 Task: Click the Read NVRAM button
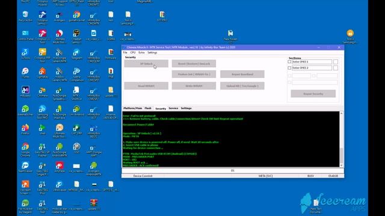(x=146, y=86)
